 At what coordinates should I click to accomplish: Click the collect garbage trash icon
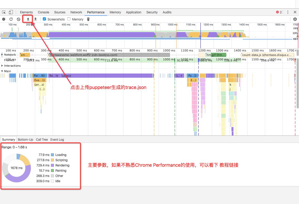88,19
